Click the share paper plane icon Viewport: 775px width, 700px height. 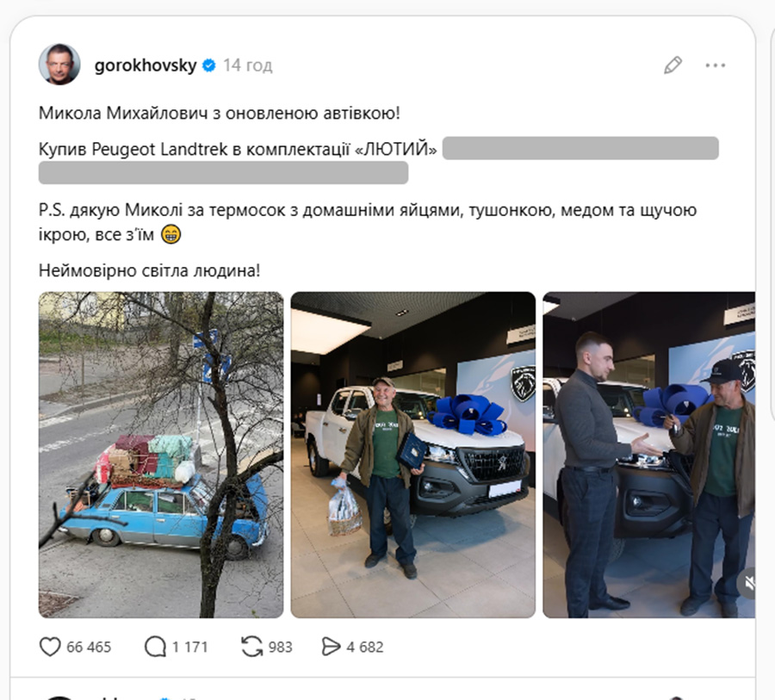click(331, 647)
